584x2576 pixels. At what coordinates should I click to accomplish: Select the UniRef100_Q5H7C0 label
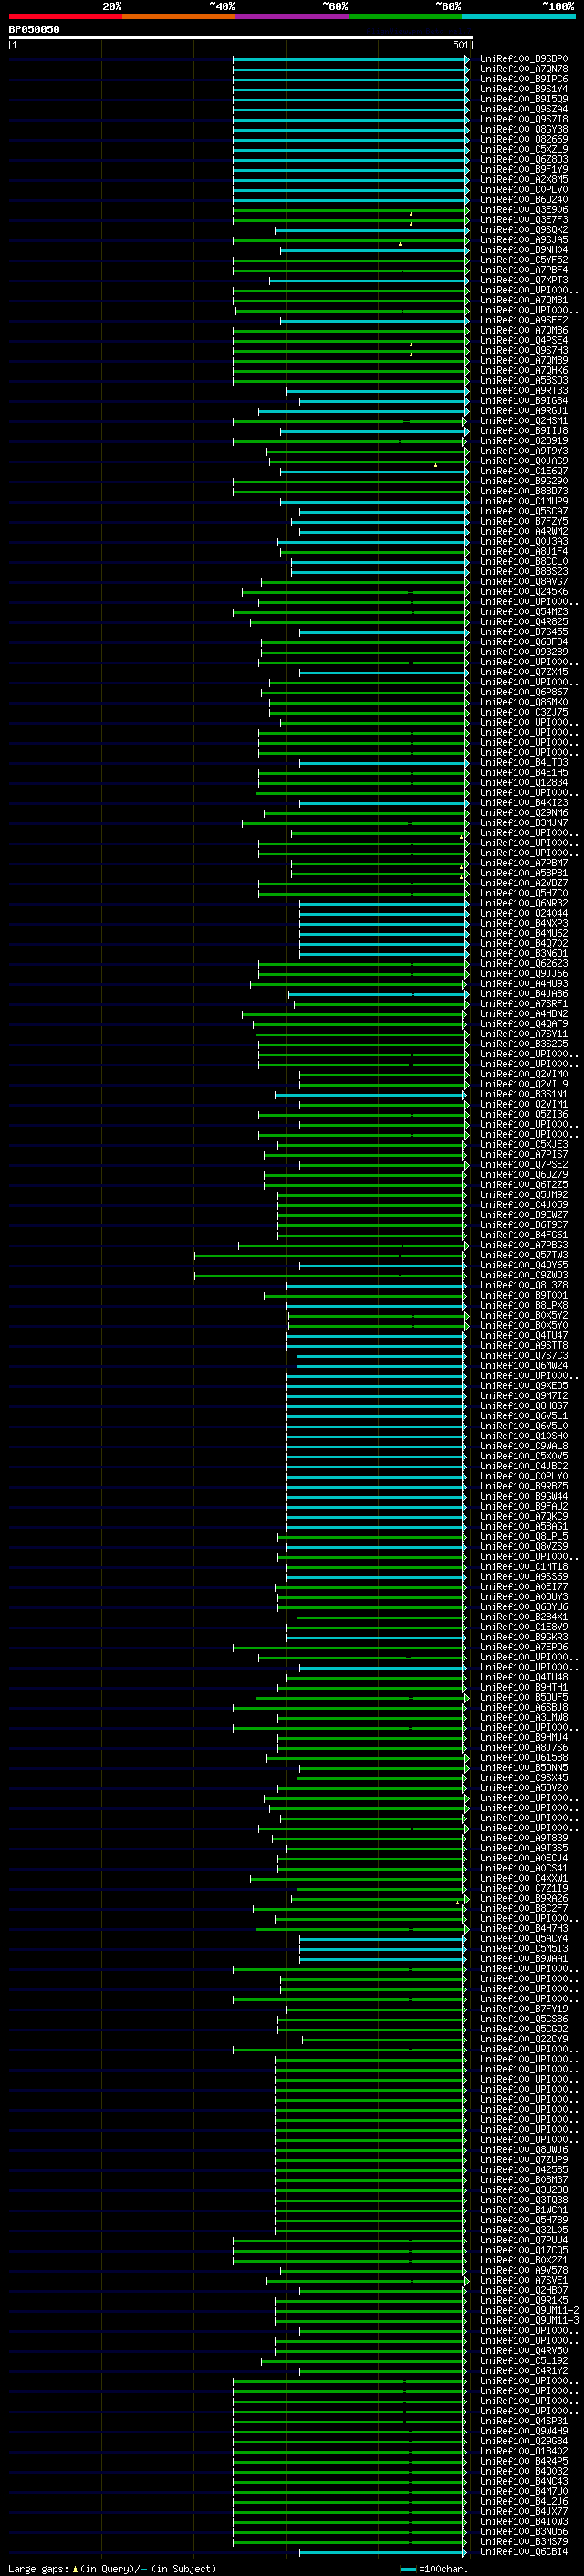click(523, 893)
